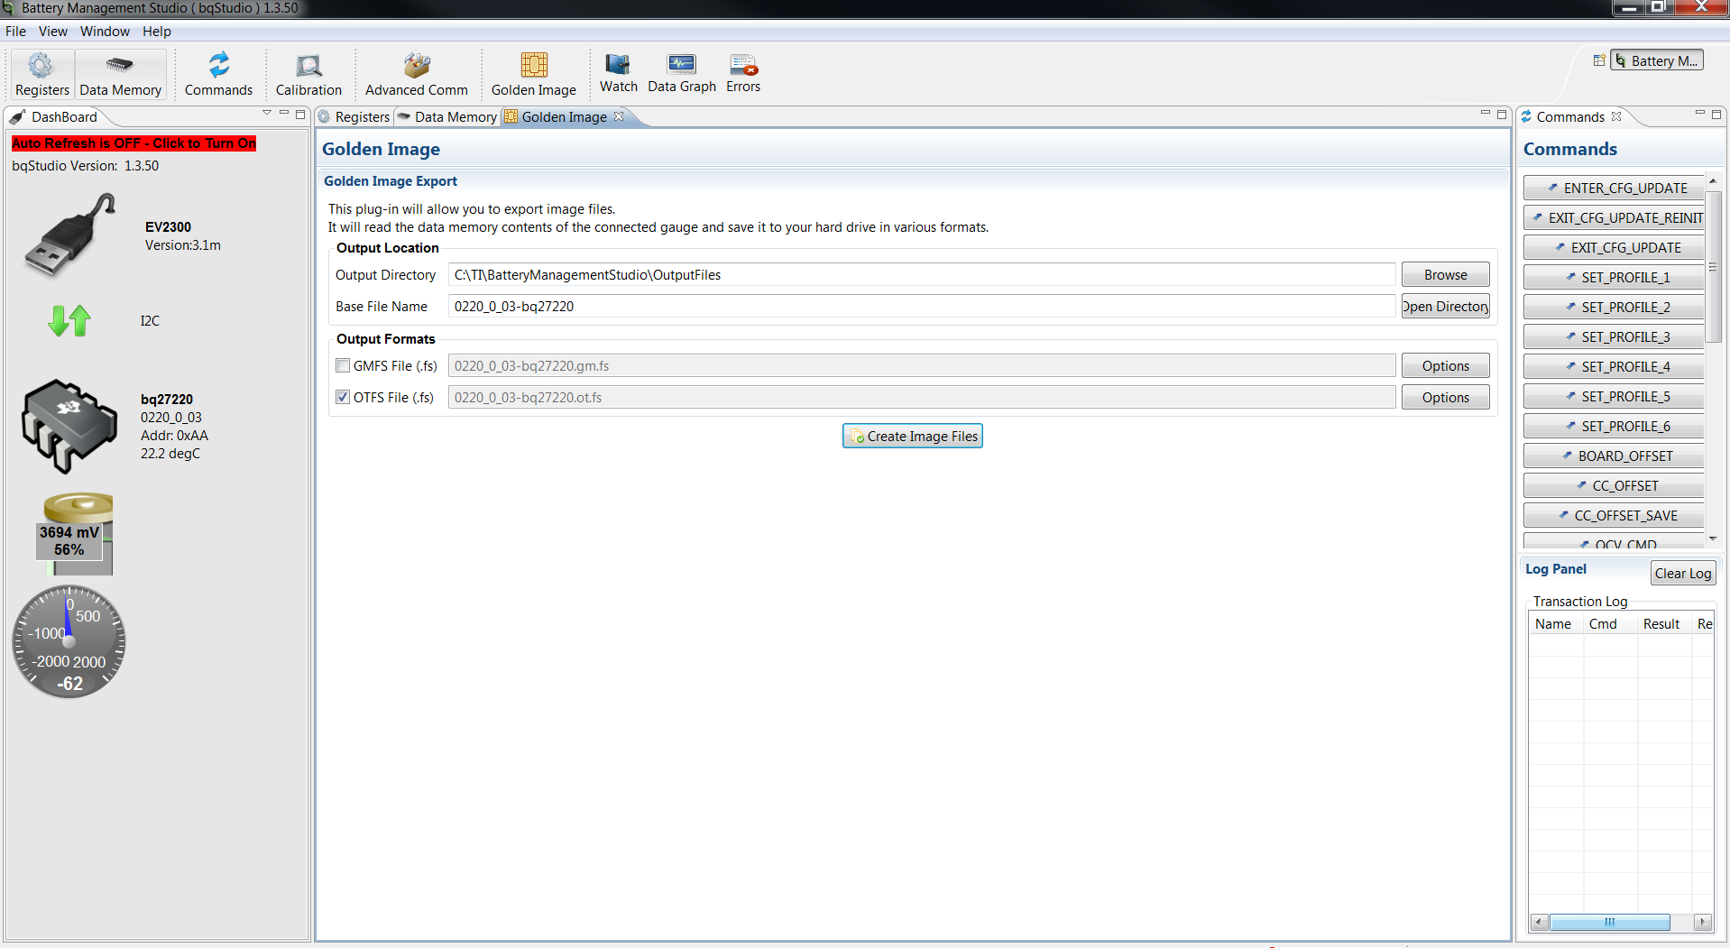This screenshot has width=1730, height=948.
Task: Open the Data Memory tool
Action: tap(119, 74)
